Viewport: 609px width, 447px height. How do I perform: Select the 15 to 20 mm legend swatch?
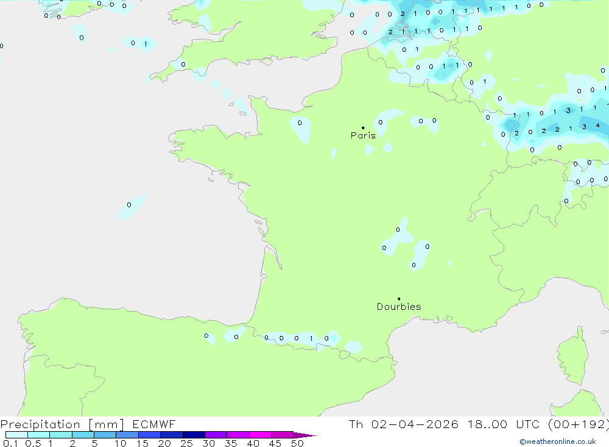point(150,435)
